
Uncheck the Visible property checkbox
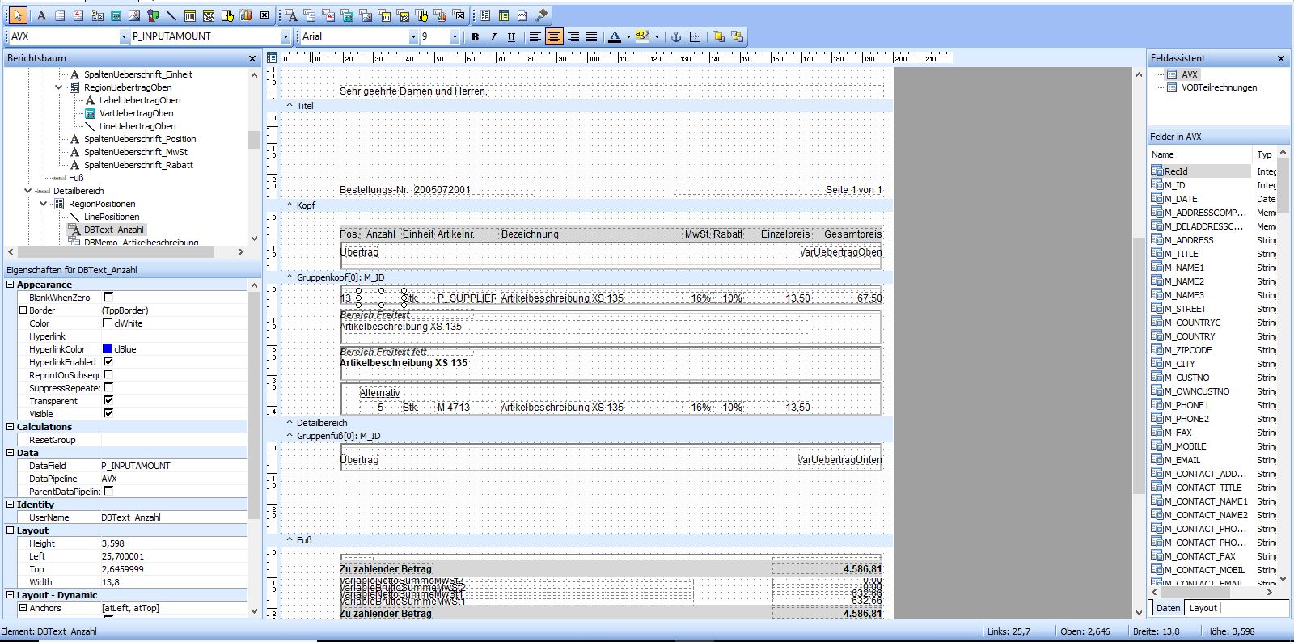coord(108,414)
